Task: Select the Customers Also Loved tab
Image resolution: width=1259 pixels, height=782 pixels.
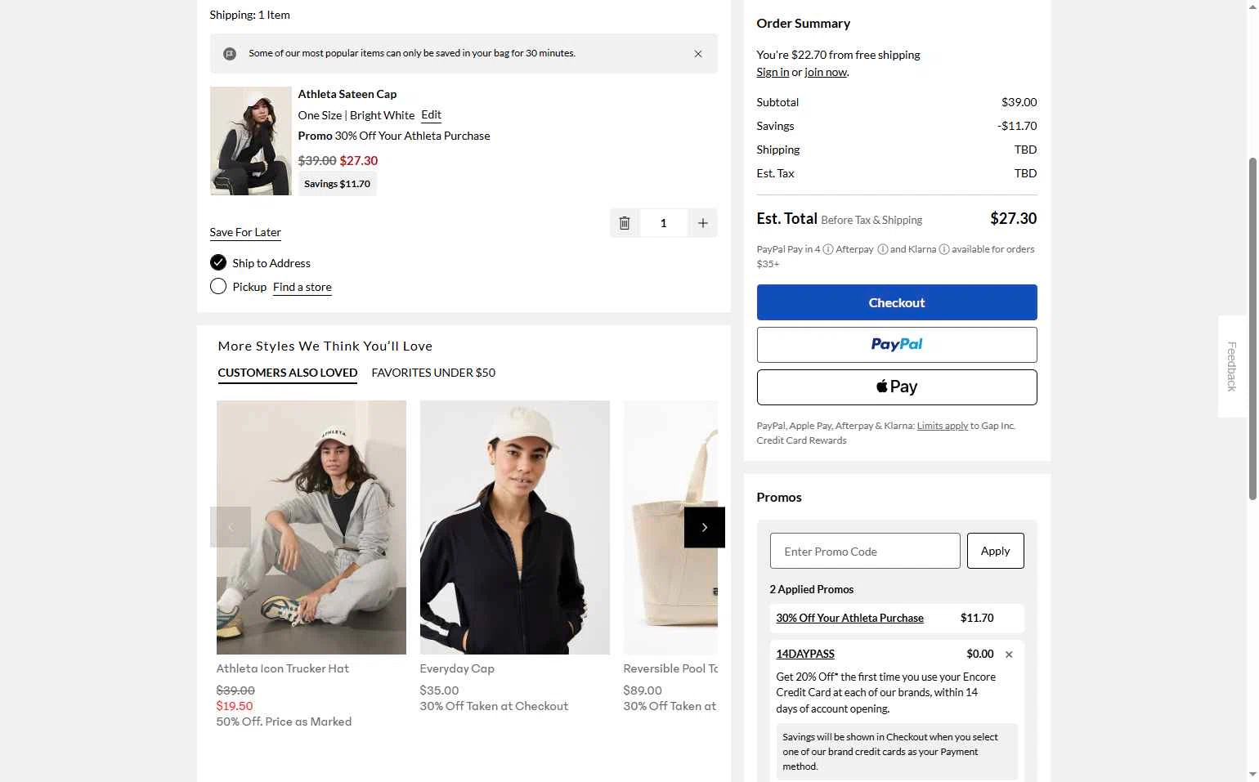Action: 288,373
